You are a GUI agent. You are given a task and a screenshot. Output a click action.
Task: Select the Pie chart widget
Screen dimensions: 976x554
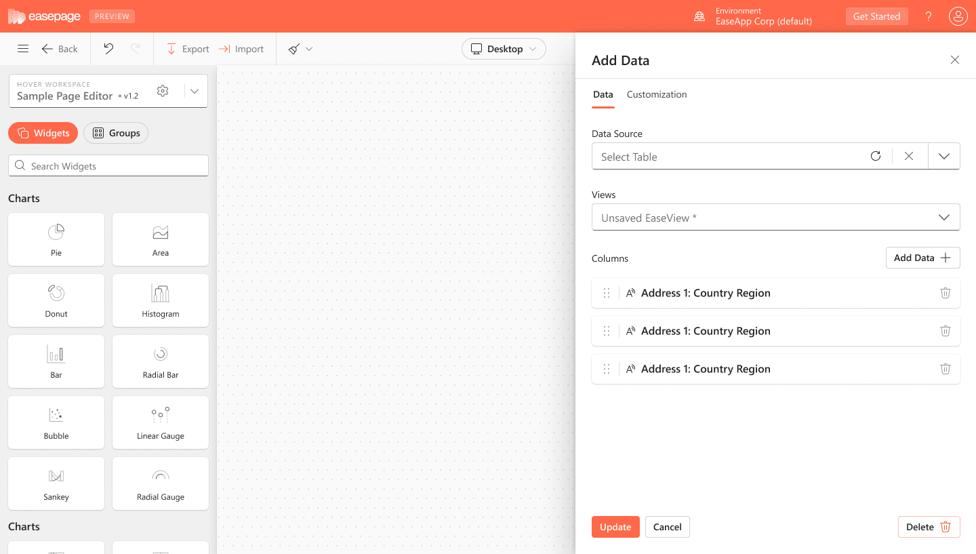tap(56, 239)
